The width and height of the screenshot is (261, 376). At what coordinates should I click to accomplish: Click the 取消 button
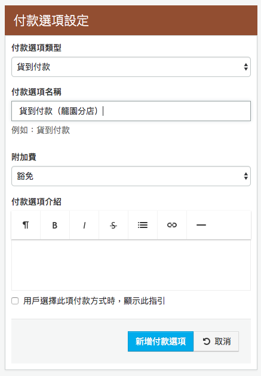216,341
